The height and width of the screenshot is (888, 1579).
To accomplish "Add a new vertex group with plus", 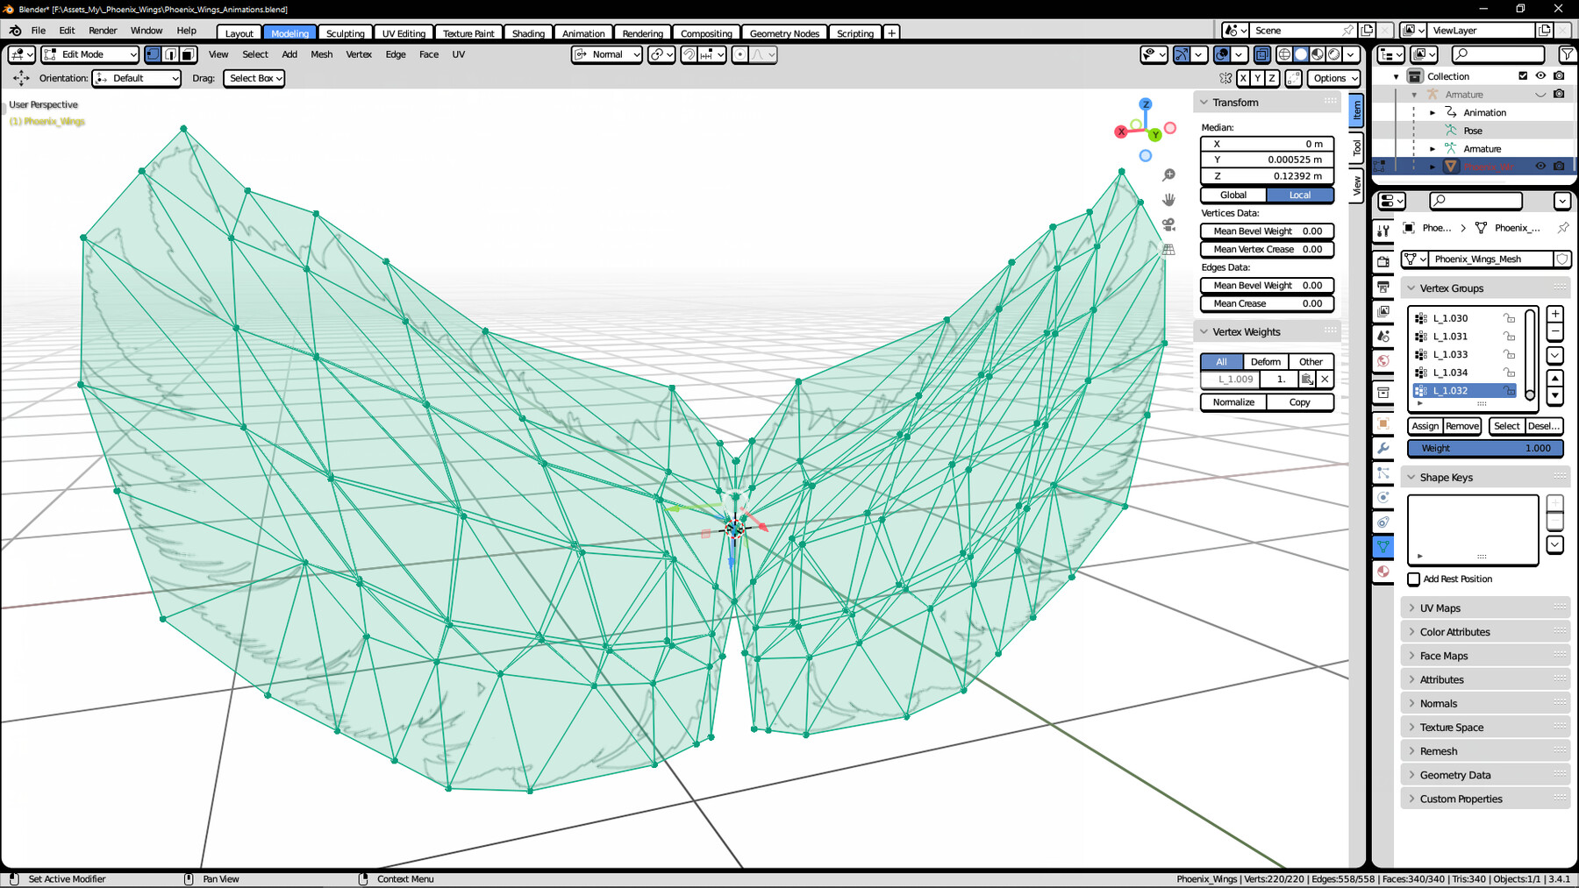I will pos(1554,314).
